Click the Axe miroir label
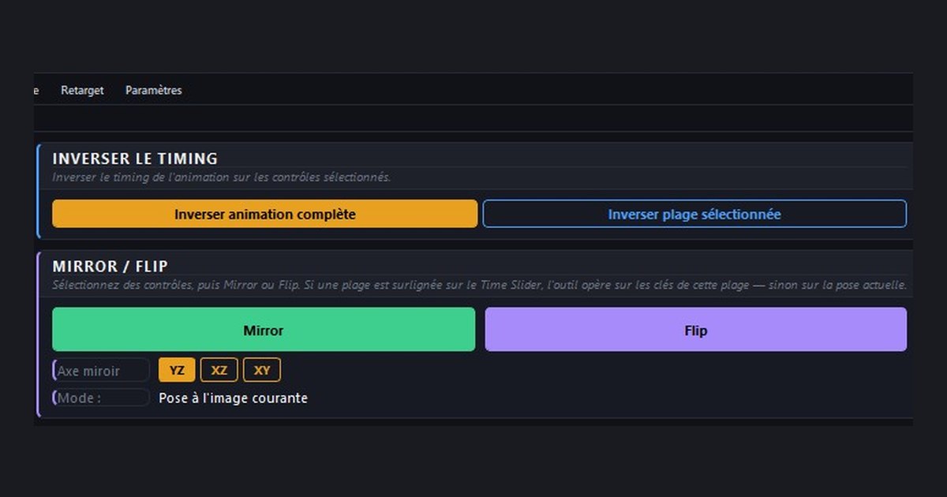Viewport: 947px width, 497px height. tap(101, 370)
